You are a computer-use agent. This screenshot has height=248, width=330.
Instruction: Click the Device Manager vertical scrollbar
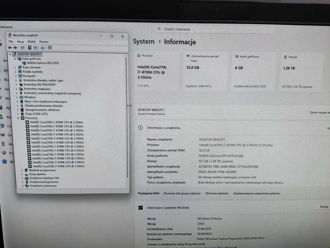click(x=127, y=118)
